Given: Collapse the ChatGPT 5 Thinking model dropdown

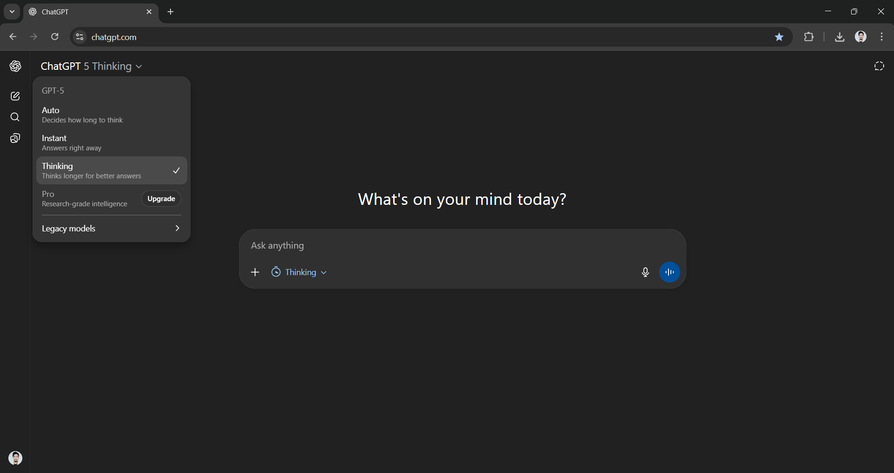Looking at the screenshot, I should pos(139,67).
